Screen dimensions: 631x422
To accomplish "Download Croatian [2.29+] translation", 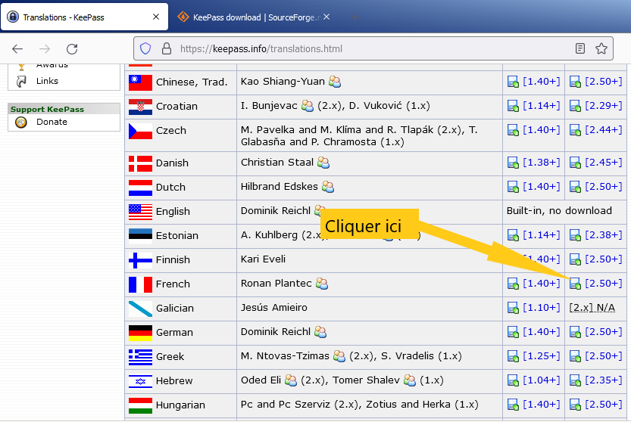I will 603,106.
